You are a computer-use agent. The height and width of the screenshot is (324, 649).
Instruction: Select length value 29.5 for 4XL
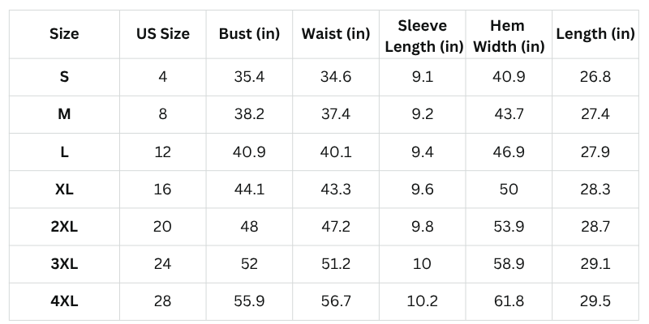click(x=595, y=301)
